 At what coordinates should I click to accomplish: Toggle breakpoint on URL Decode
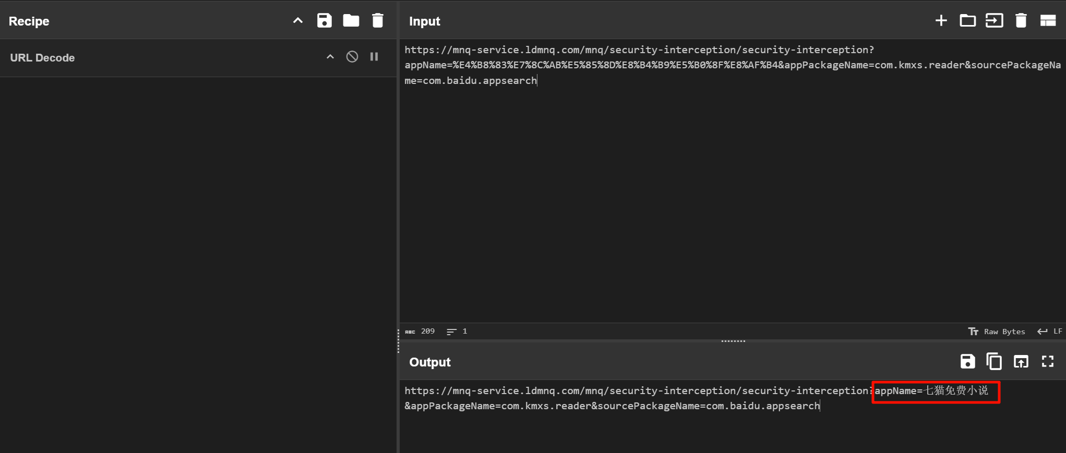374,57
